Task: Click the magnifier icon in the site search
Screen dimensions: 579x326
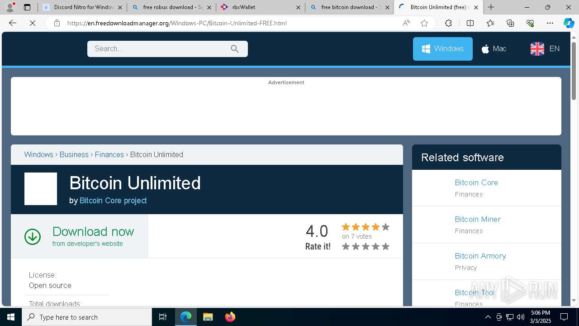Action: [x=234, y=49]
